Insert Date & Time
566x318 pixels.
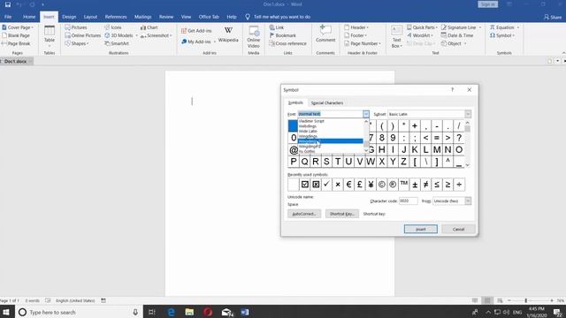tap(457, 35)
